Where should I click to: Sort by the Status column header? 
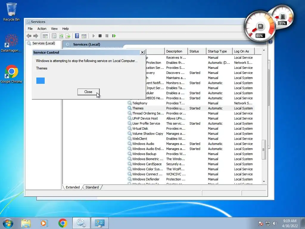tap(197, 51)
